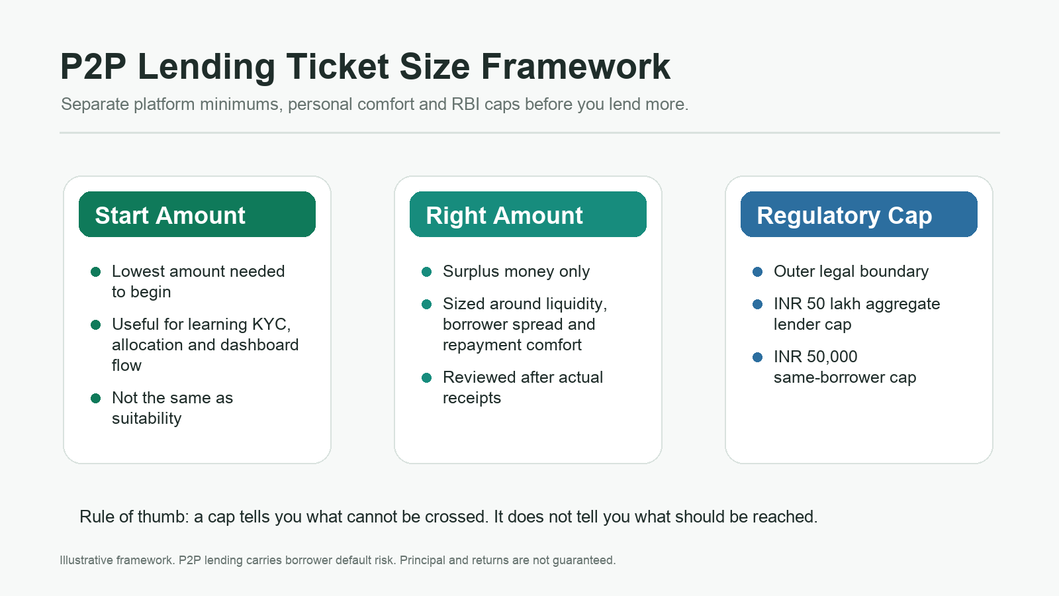Click the blue bullet beside Outer legal boundary
The height and width of the screenshot is (596, 1059).
click(x=758, y=272)
